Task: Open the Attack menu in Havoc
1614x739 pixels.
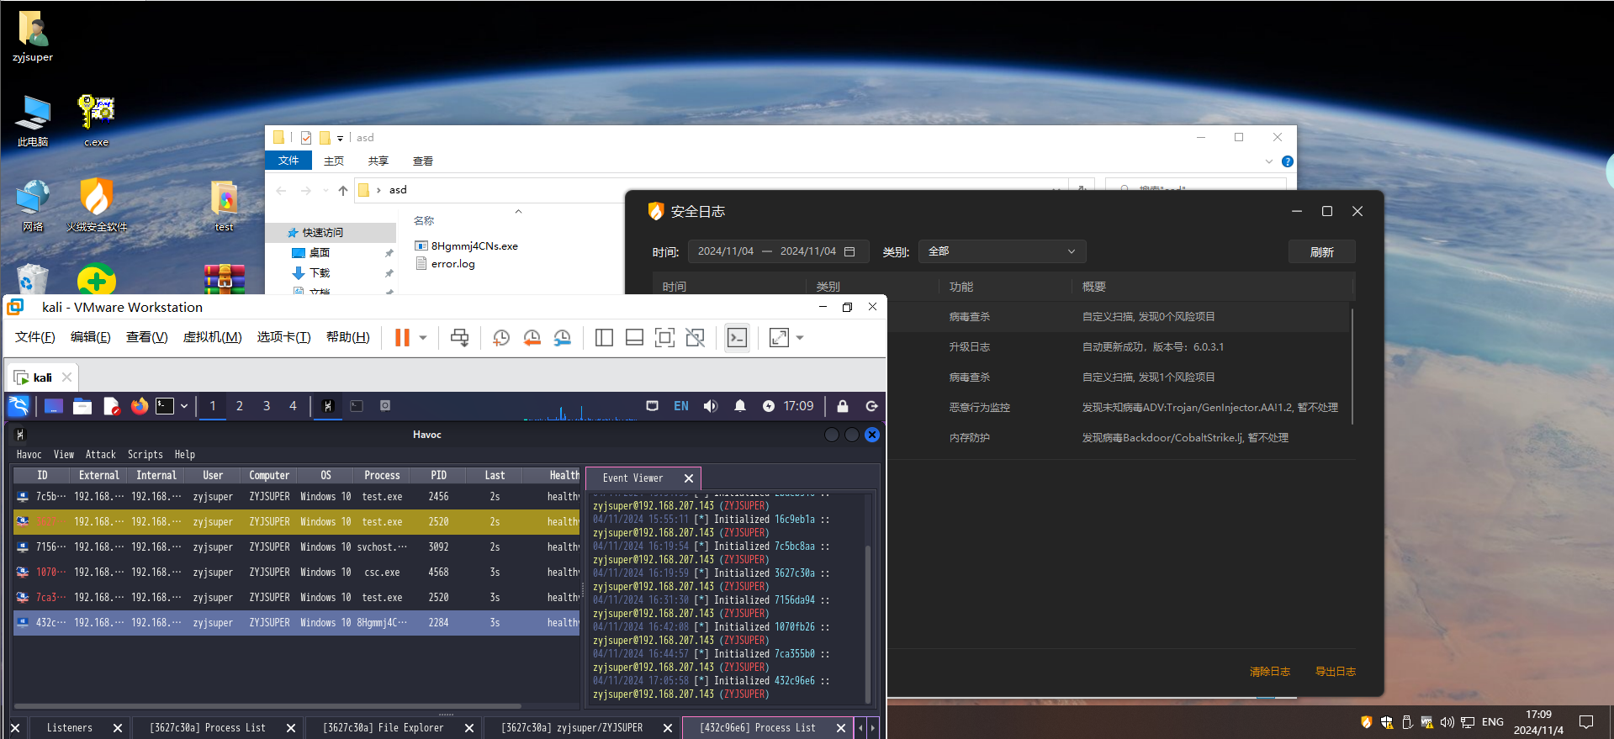Action: (x=101, y=455)
